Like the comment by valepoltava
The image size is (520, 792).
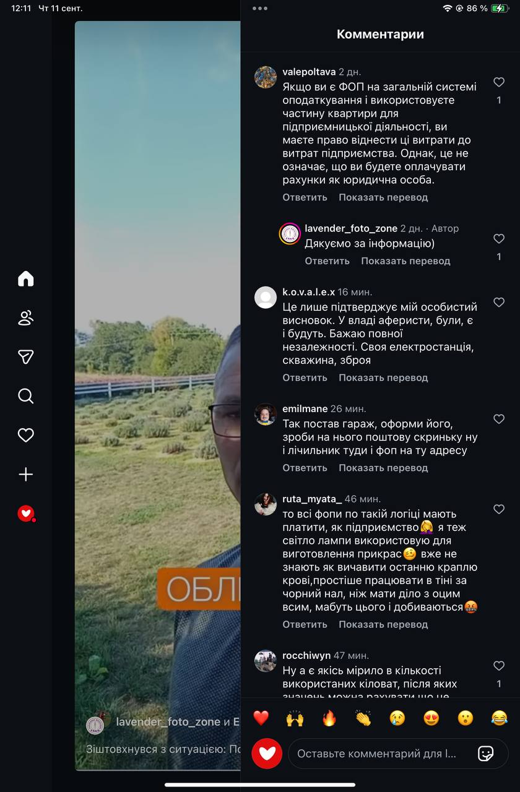499,82
